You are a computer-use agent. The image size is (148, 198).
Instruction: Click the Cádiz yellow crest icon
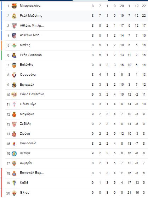point(14,183)
